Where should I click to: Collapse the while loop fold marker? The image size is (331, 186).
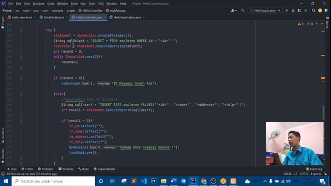click(21, 57)
